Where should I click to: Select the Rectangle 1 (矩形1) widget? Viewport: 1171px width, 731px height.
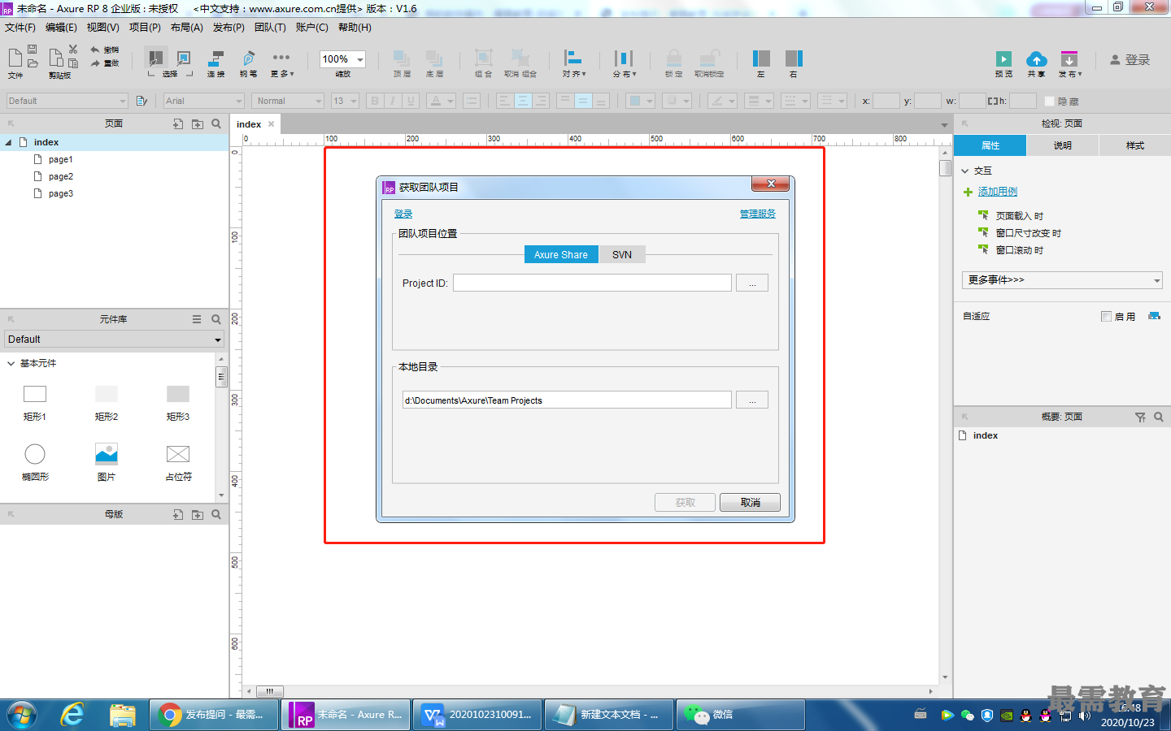(35, 394)
